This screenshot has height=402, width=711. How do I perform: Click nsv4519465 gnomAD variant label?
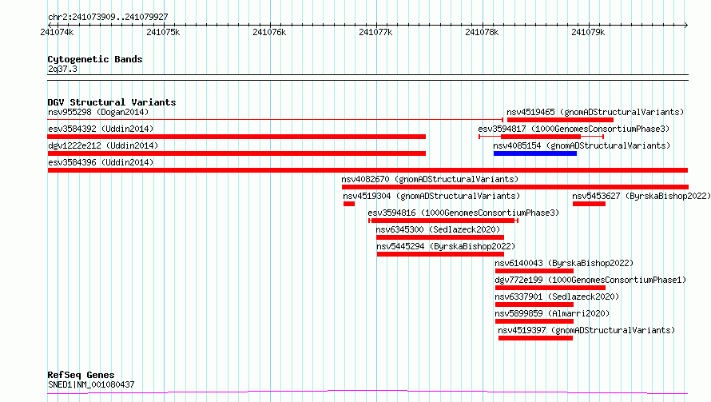click(595, 112)
